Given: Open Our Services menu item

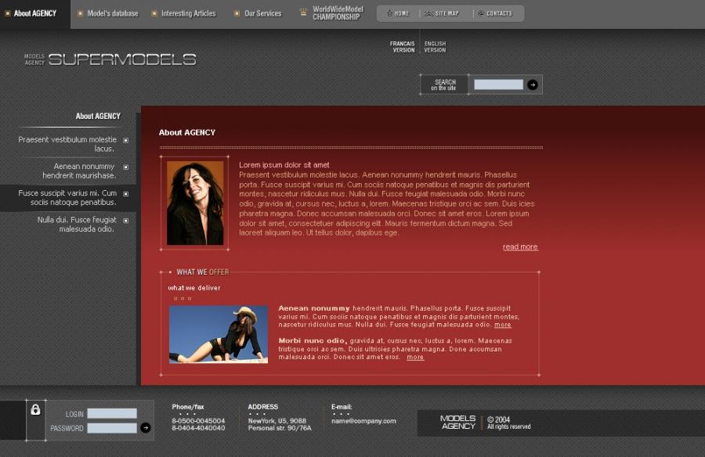Looking at the screenshot, I should point(262,13).
